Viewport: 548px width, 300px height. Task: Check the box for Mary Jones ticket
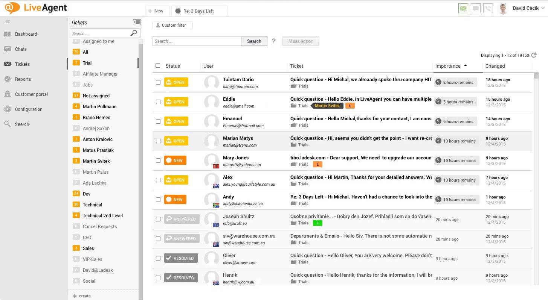click(x=158, y=161)
